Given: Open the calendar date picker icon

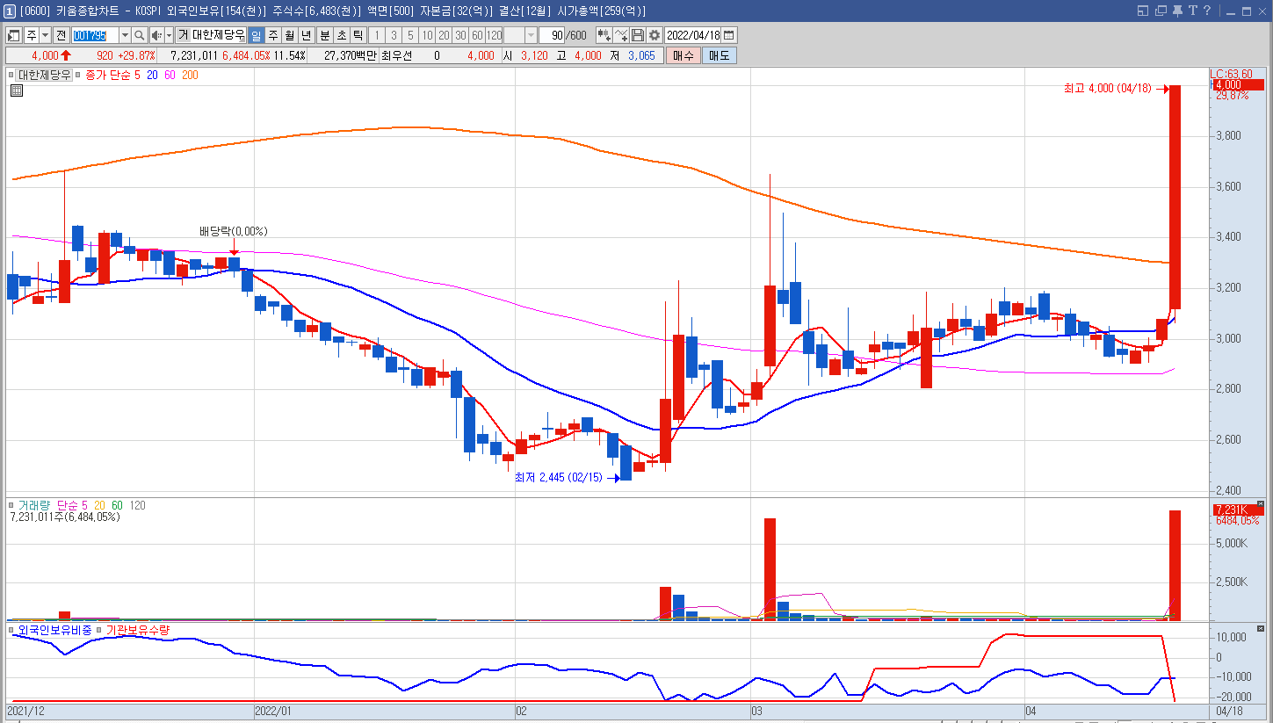Looking at the screenshot, I should click(x=728, y=35).
